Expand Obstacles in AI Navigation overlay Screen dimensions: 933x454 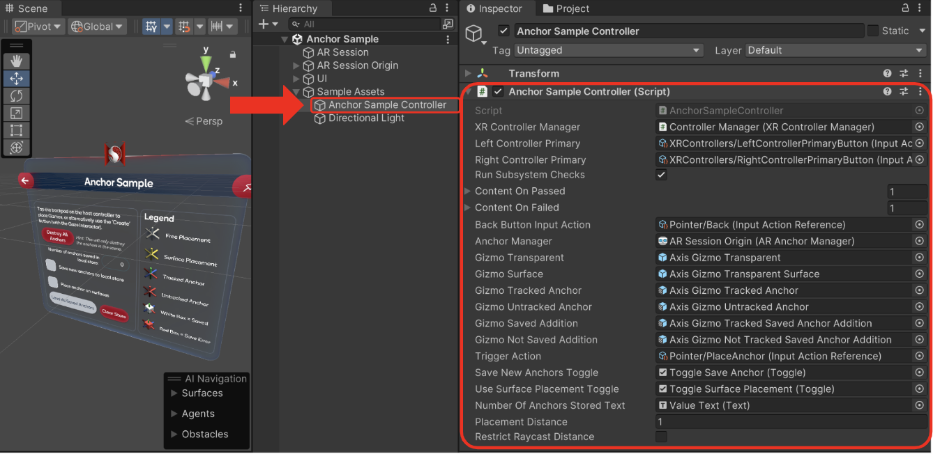[x=174, y=435]
